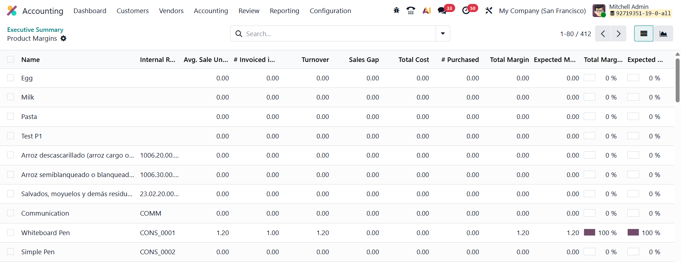
Task: Select the Whiteboard Pen row checkbox
Action: coord(11,233)
